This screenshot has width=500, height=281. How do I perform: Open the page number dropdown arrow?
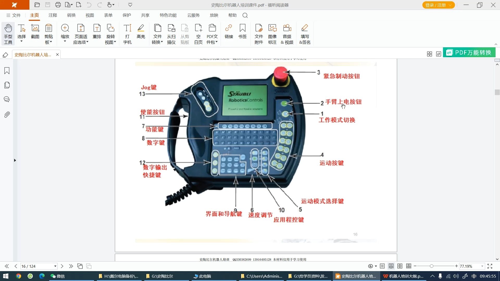pos(55,266)
